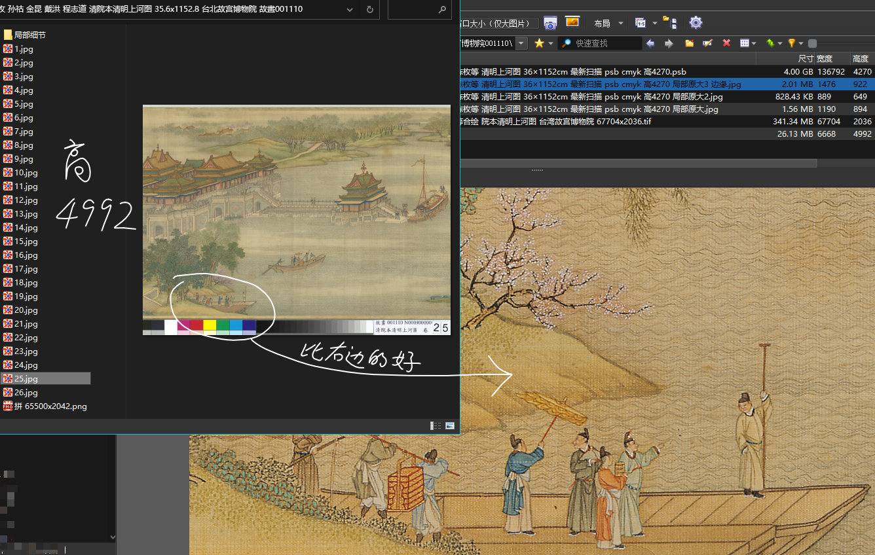Viewport: 875px width, 555px height.
Task: Click the new folder icon
Action: click(689, 43)
